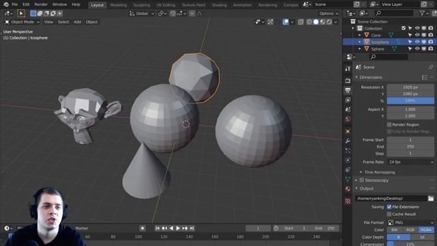Open the Scene properties tab
The image size is (437, 246).
[x=348, y=109]
